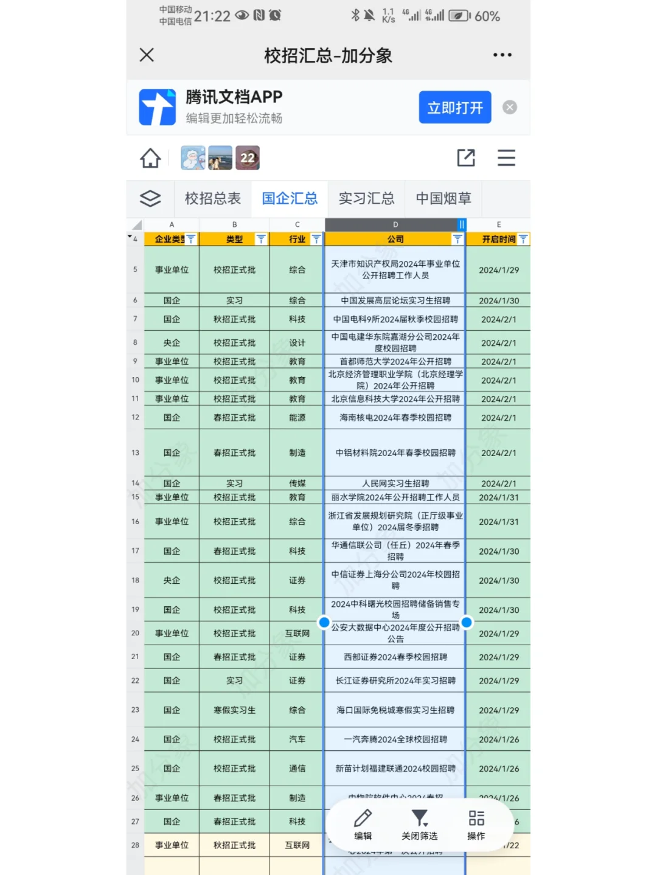The image size is (657, 875).
Task: Select 传媒 industry cell in row 14
Action: click(x=297, y=483)
